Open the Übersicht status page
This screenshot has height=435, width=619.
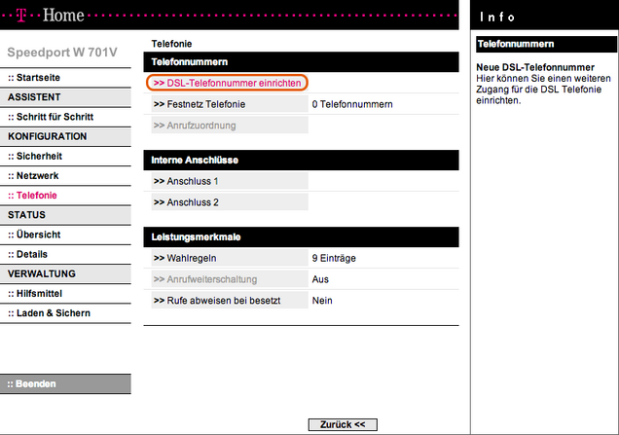(38, 235)
